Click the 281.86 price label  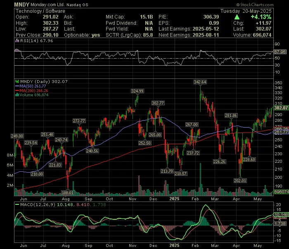coord(231,116)
